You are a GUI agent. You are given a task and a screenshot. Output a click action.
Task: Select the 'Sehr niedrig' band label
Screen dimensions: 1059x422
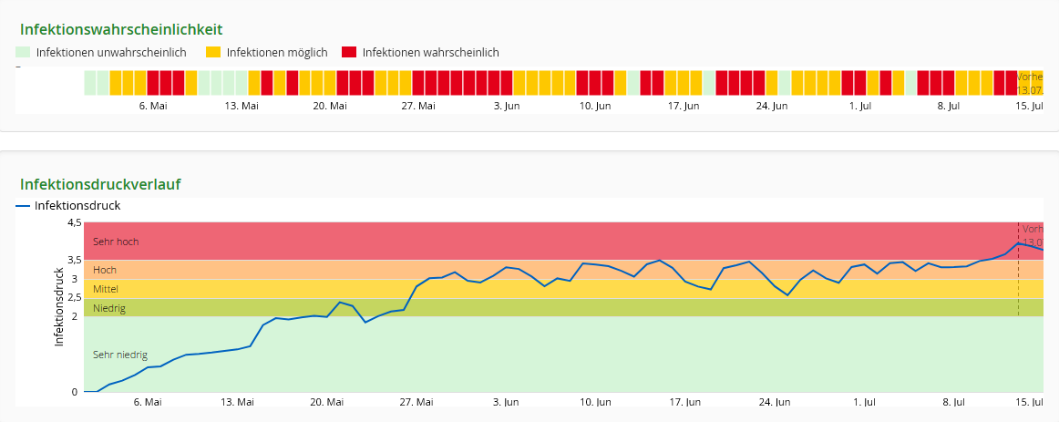120,355
